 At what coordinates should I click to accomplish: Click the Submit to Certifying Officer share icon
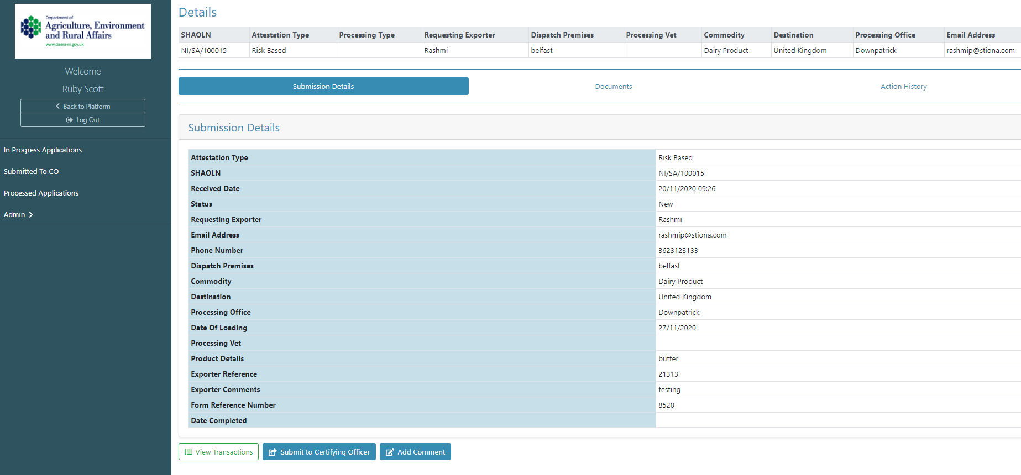point(273,452)
